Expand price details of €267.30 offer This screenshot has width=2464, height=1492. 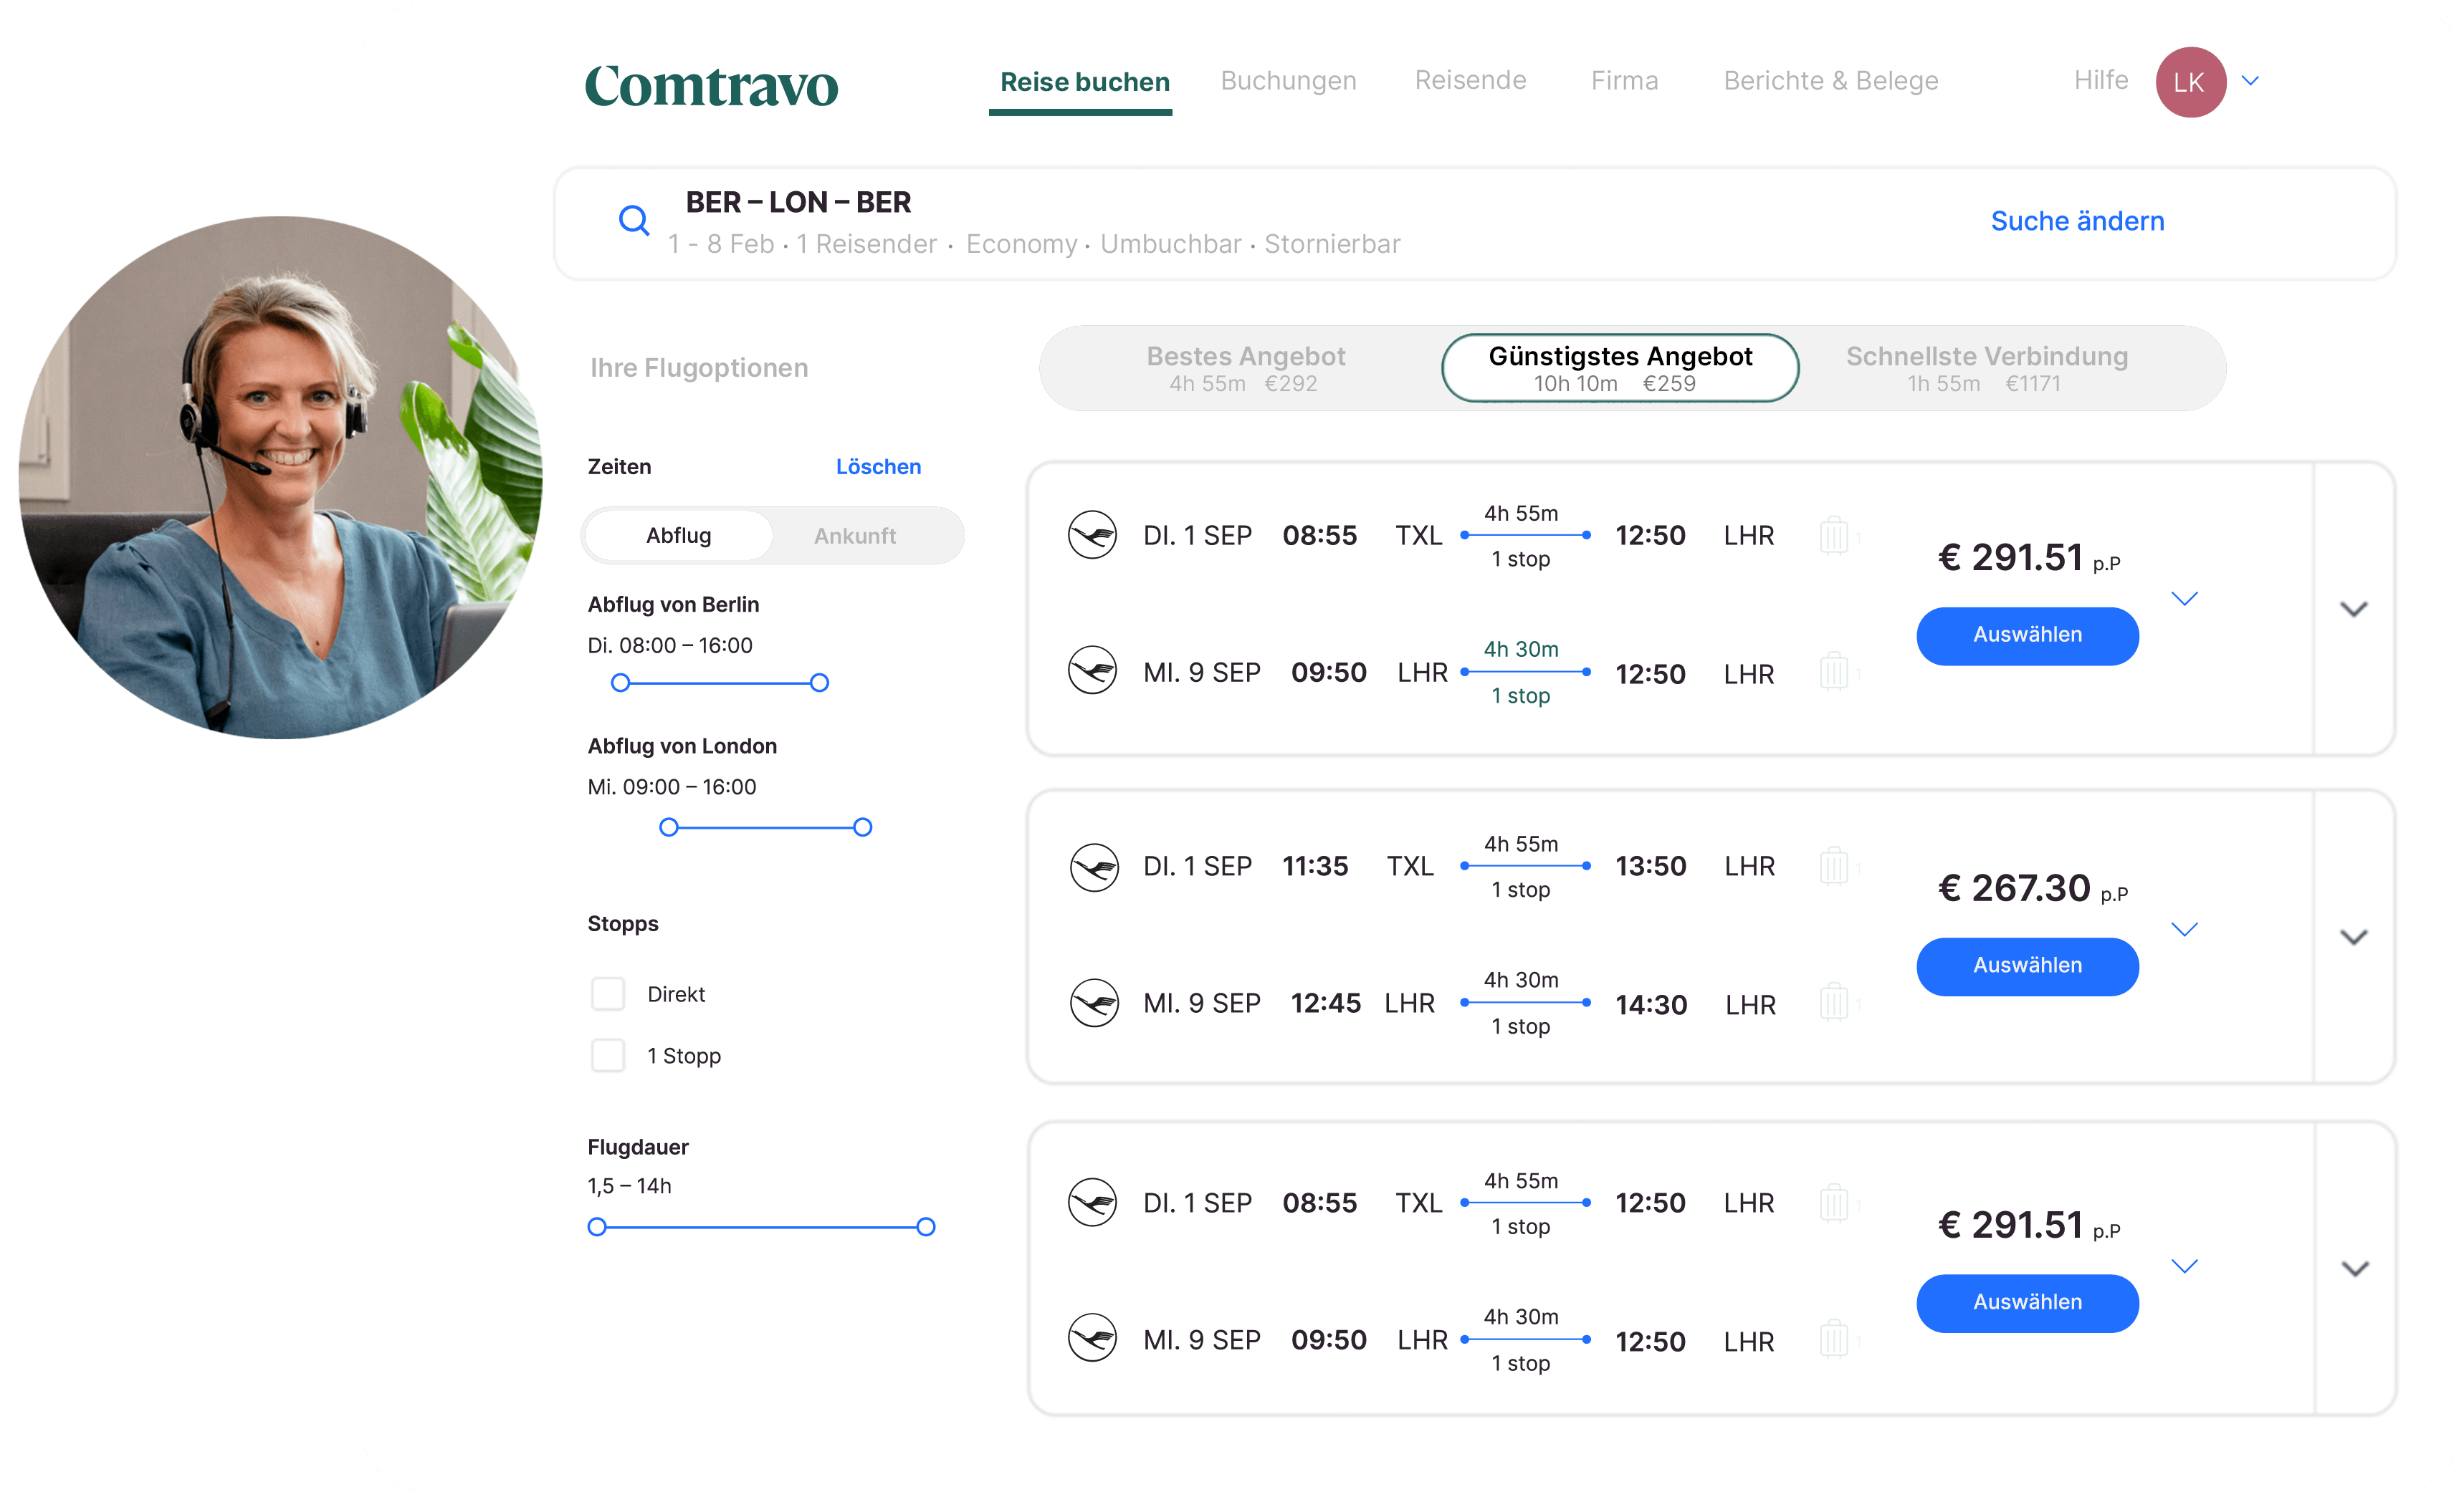[x=2185, y=930]
